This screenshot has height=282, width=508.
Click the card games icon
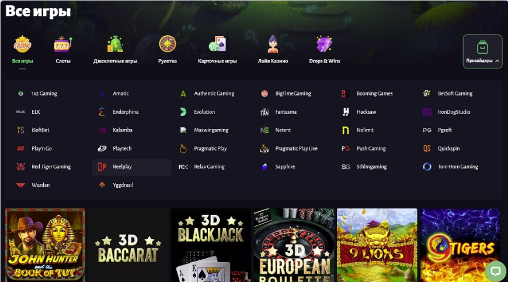click(x=217, y=44)
